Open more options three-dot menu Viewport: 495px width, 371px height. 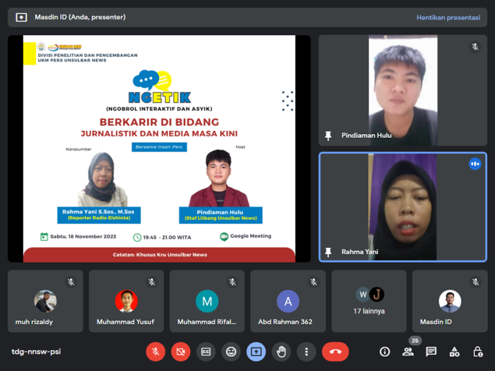[x=306, y=352]
